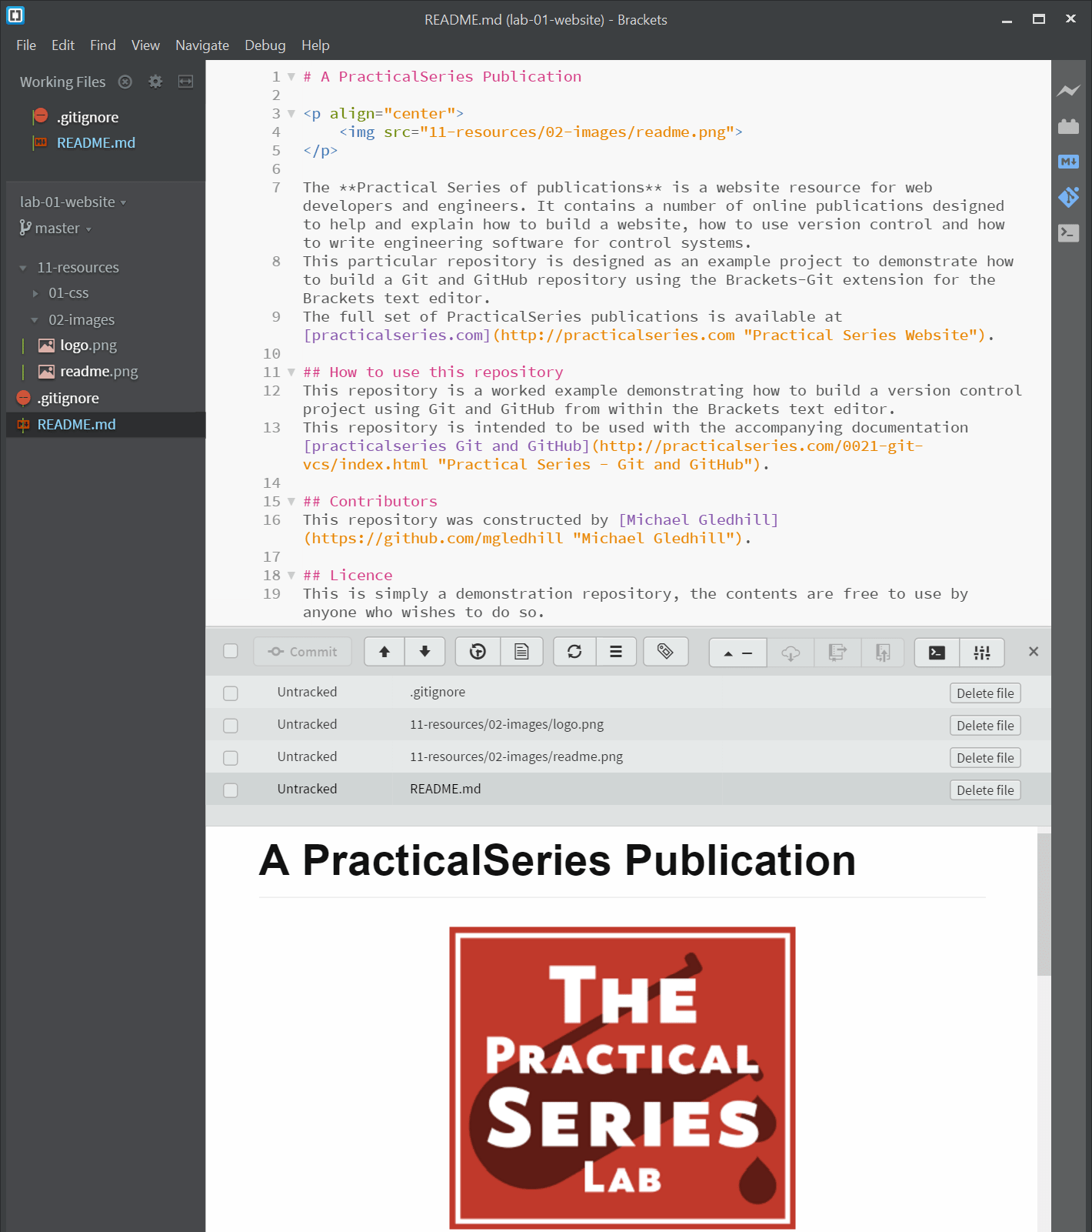
Task: Click the go to next Git change down-arrow
Action: (424, 652)
